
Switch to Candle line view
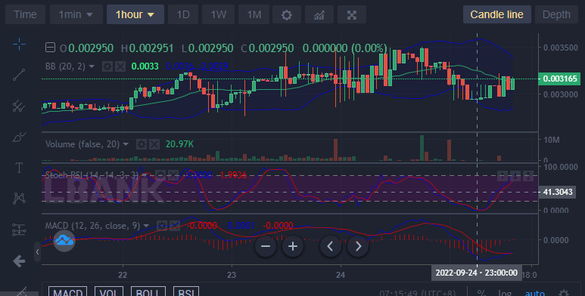(x=496, y=15)
